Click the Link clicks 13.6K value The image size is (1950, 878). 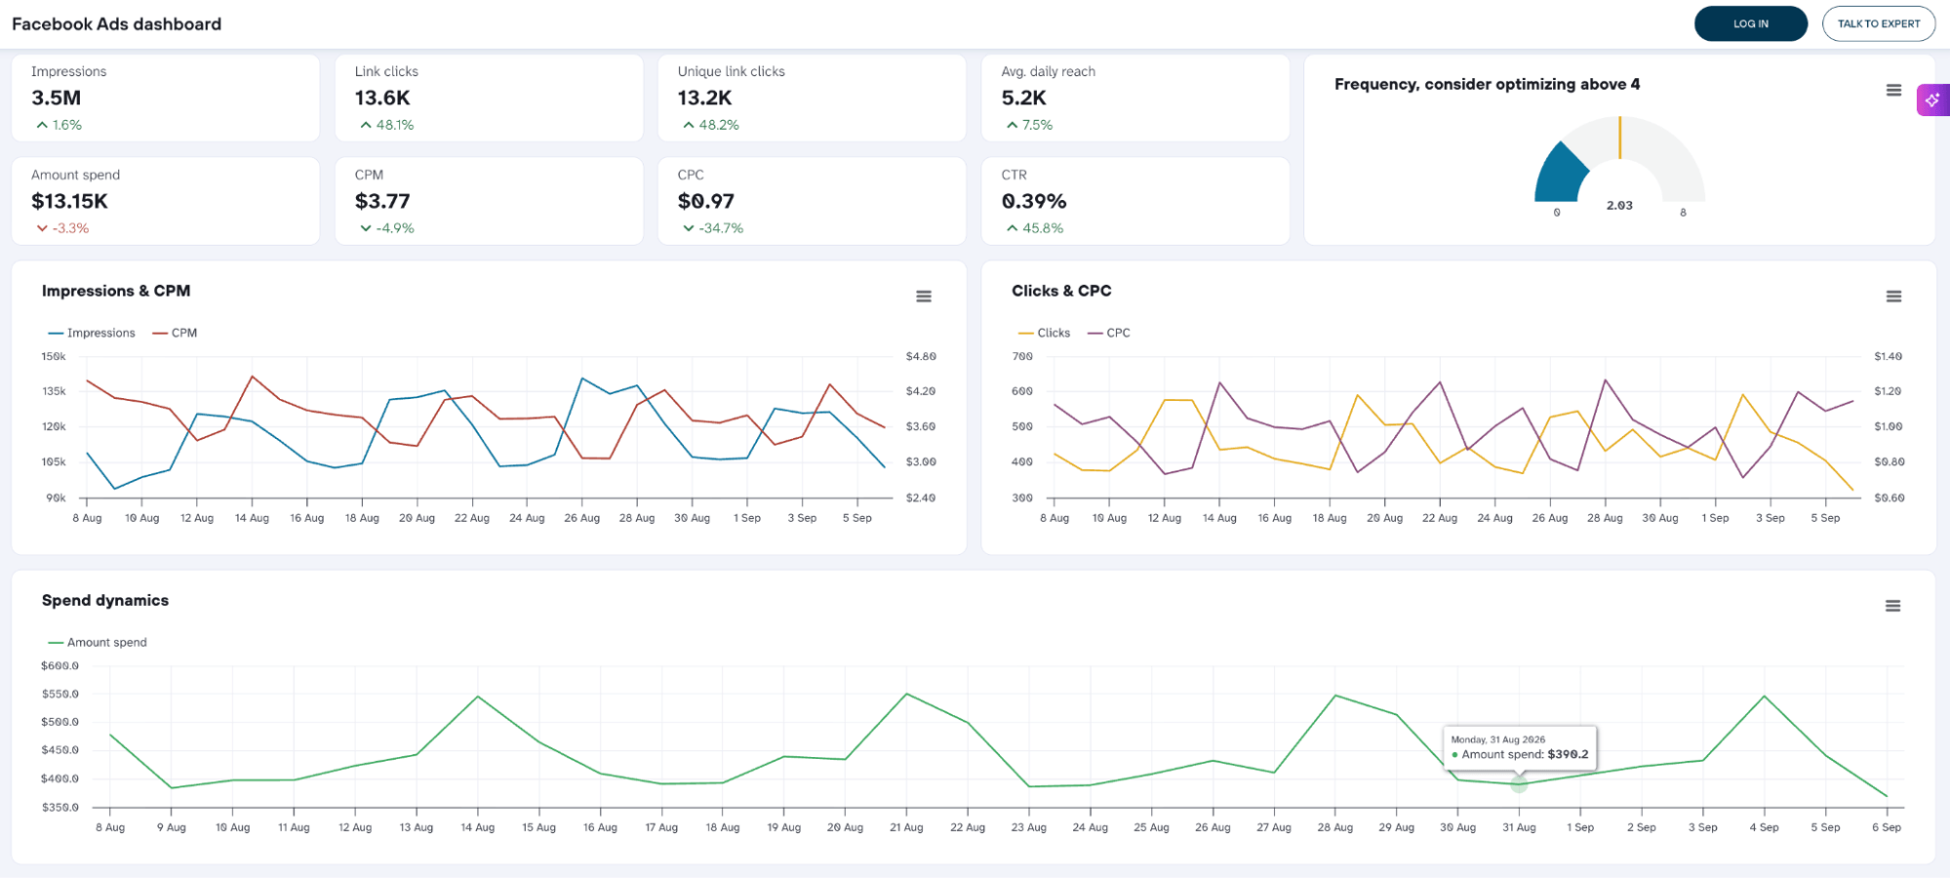[x=382, y=98]
